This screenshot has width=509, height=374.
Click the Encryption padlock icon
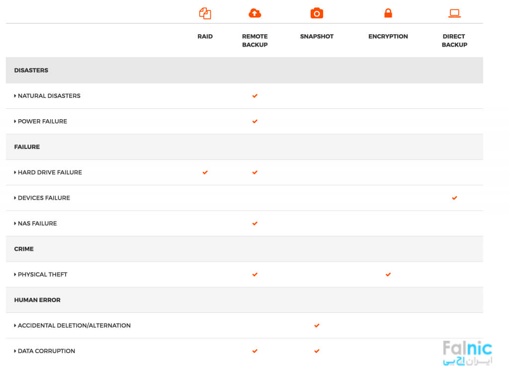(388, 13)
